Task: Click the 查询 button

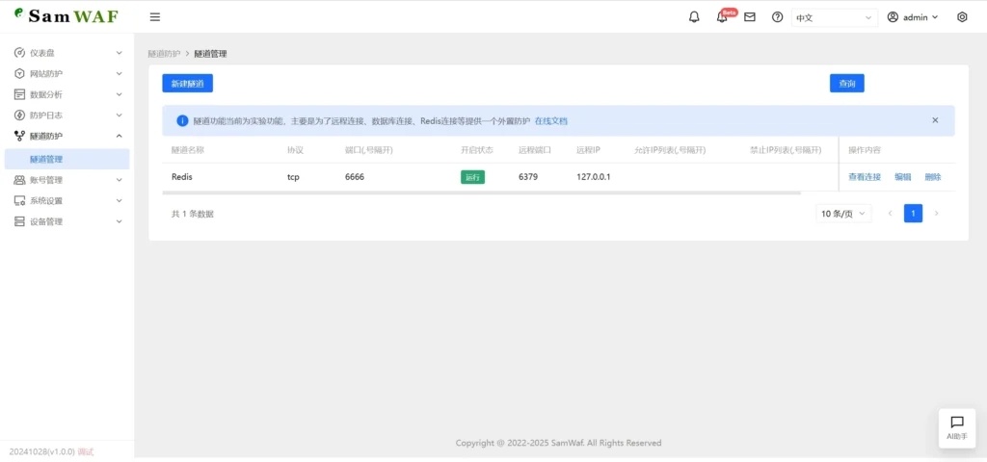Action: point(846,84)
